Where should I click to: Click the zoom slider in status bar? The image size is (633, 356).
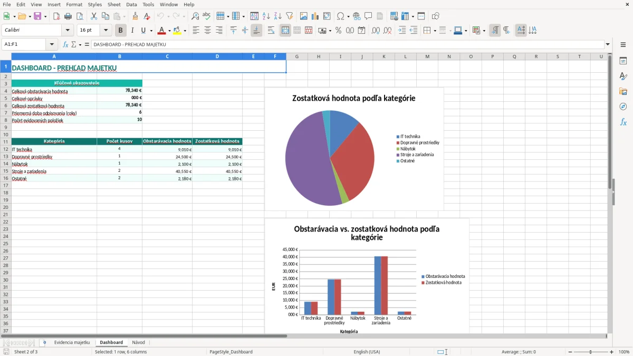591,352
